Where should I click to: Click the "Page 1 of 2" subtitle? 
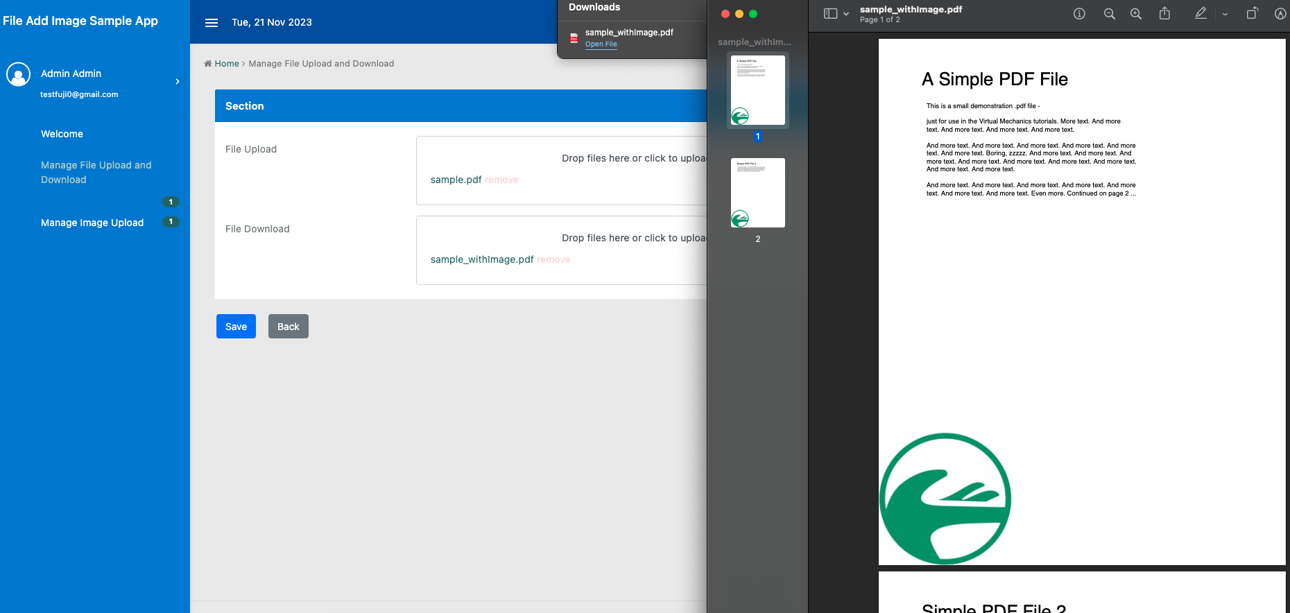880,20
